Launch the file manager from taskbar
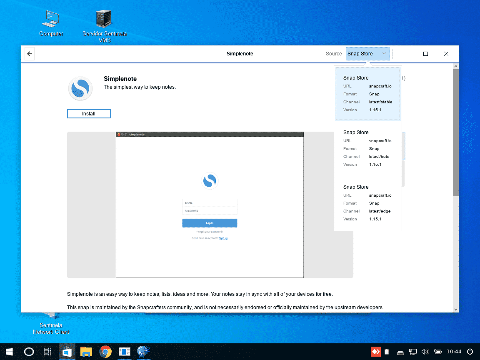Viewport: 480px width, 360px height. [86, 352]
